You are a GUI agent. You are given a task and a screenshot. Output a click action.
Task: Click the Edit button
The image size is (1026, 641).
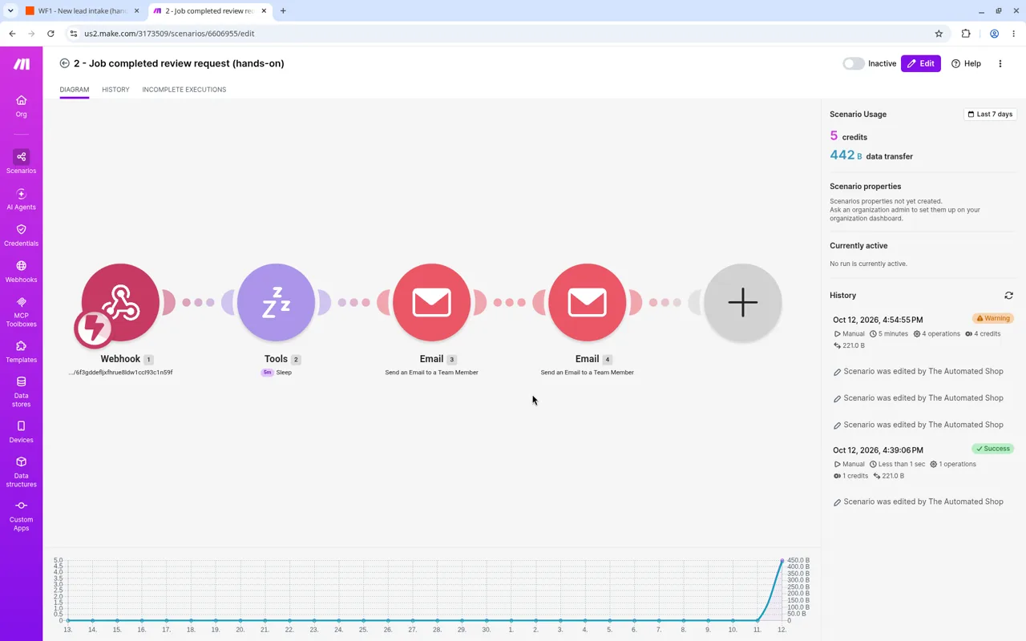coord(920,63)
